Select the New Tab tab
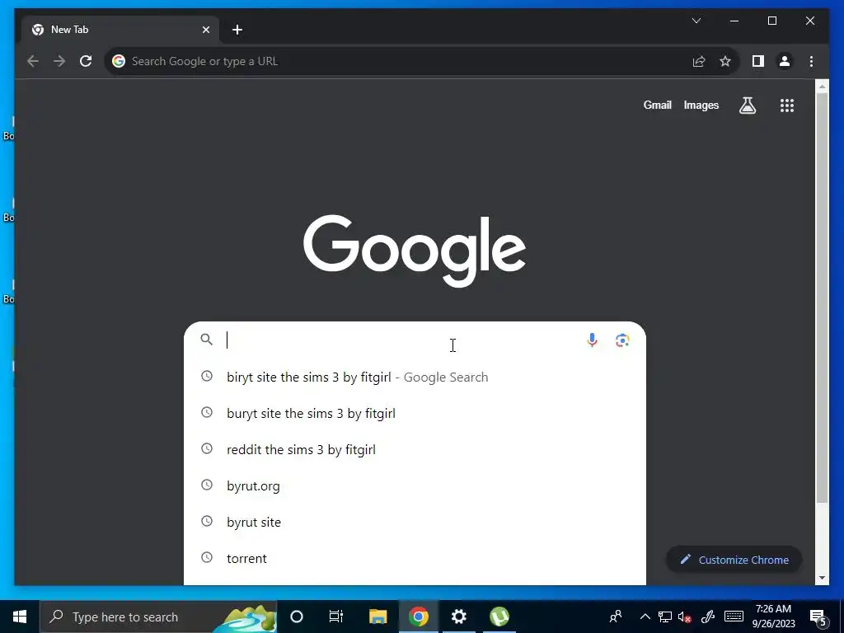This screenshot has width=844, height=633. [120, 30]
